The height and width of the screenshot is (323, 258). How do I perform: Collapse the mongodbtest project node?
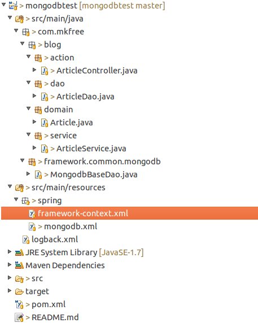point(4,5)
